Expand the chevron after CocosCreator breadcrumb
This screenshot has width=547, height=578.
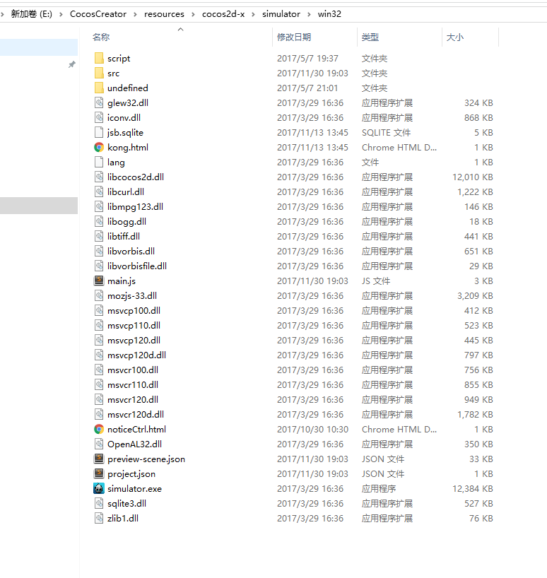135,14
